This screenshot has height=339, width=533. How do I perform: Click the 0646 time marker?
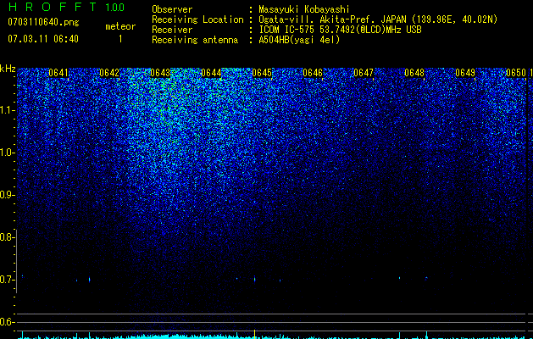(313, 73)
